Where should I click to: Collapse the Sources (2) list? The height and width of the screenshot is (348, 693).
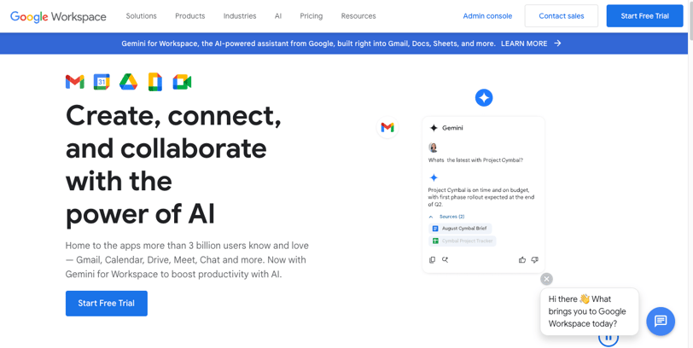coord(431,217)
